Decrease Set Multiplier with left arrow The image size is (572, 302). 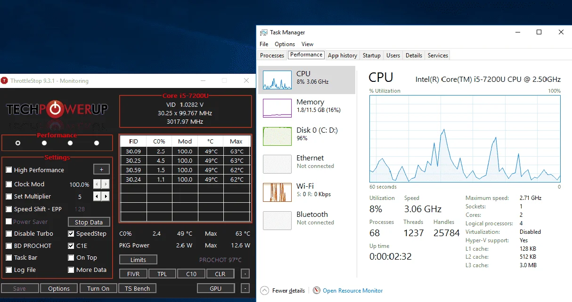97,196
